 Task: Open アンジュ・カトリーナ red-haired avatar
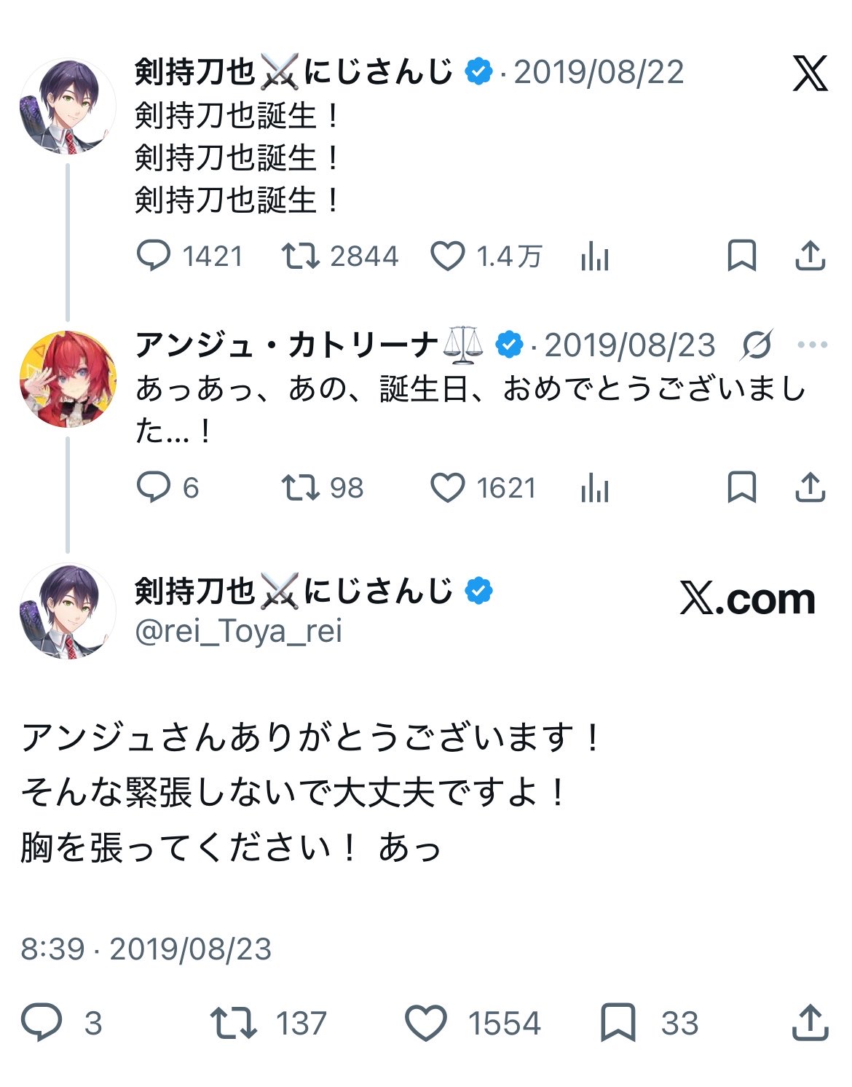point(68,379)
